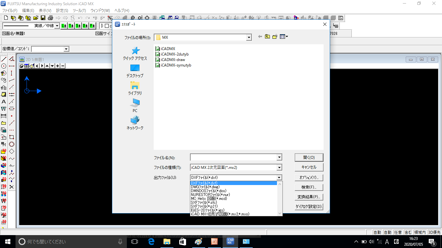442x248 pixels.
Task: Select the iCADMX-2dutyb file
Action: (172, 54)
